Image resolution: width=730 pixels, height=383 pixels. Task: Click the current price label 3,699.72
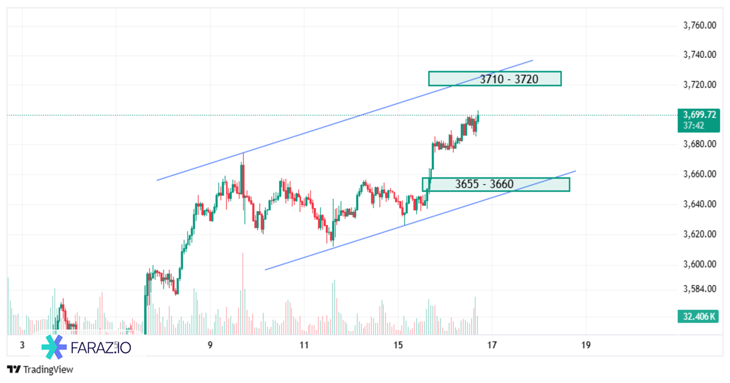pyautogui.click(x=699, y=114)
